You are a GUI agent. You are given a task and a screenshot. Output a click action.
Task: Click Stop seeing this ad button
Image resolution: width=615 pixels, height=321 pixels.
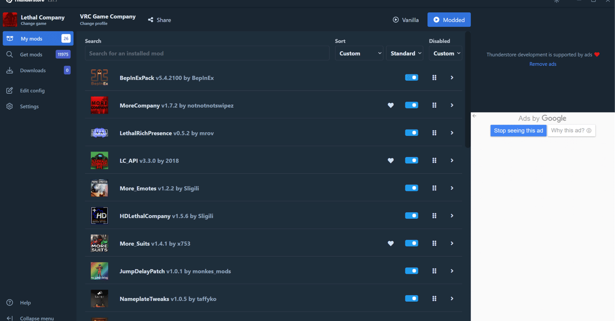(x=518, y=130)
